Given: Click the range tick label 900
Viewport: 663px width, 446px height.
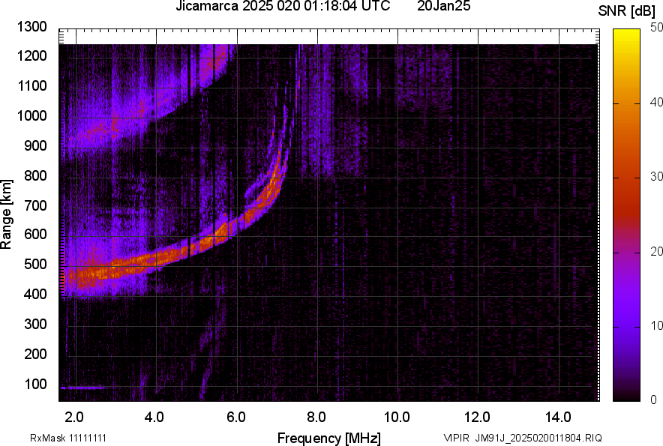Looking at the screenshot, I should point(35,145).
